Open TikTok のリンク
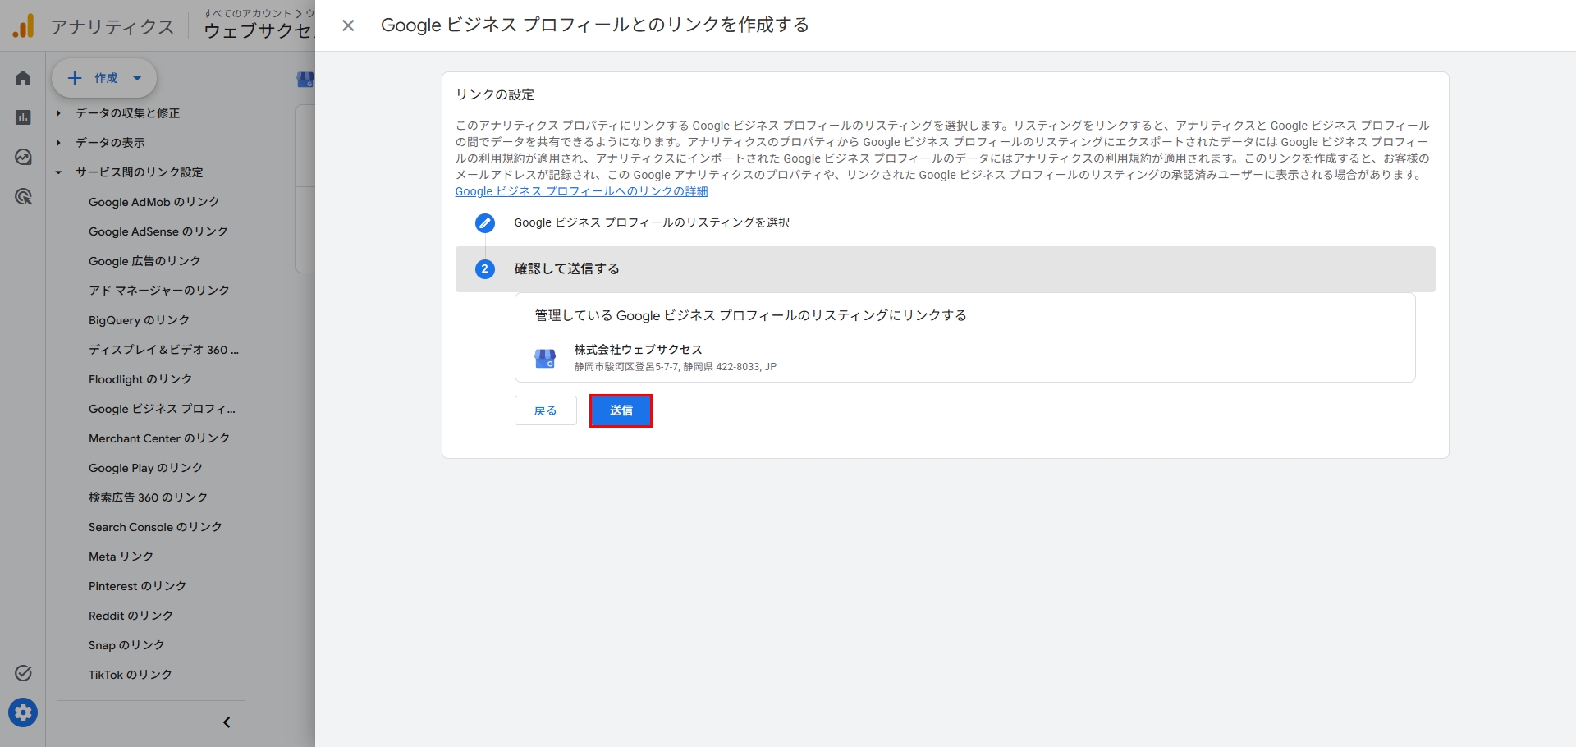This screenshot has width=1576, height=747. pos(130,675)
